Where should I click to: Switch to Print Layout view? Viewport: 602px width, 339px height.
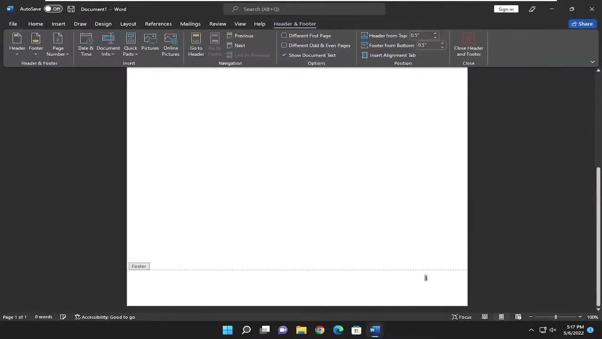pos(501,317)
